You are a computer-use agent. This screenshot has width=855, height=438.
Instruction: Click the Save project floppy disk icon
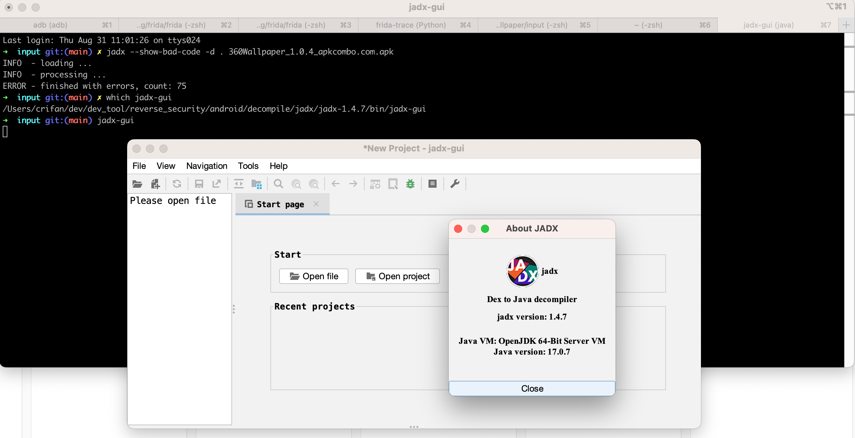pos(199,184)
